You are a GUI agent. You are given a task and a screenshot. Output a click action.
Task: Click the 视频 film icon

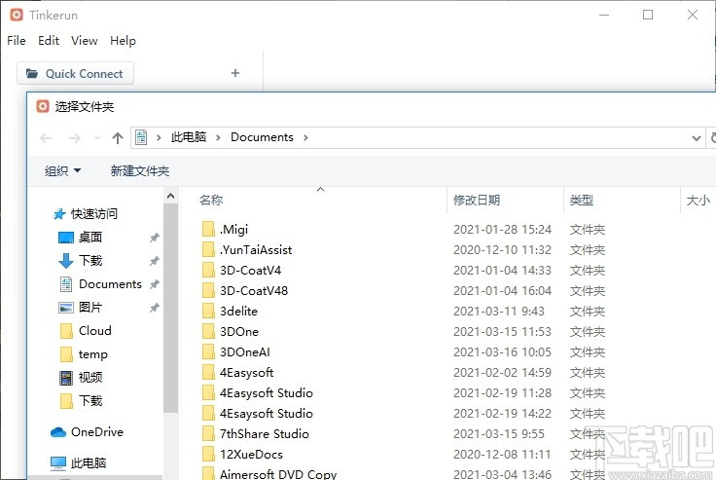[66, 378]
